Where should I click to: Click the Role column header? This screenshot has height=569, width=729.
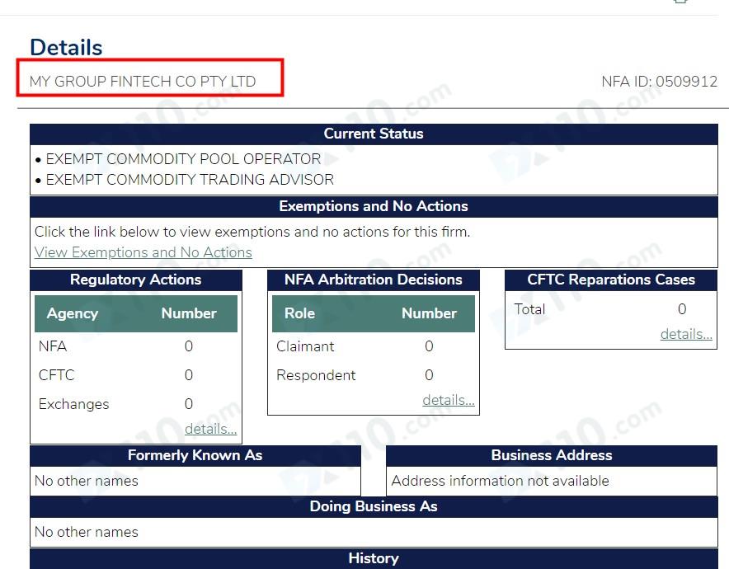coord(300,313)
